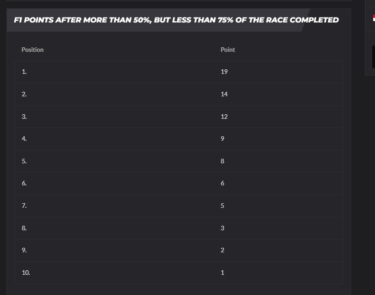The image size is (375, 295).
Task: Select the position 1. row cell
Action: pos(24,72)
